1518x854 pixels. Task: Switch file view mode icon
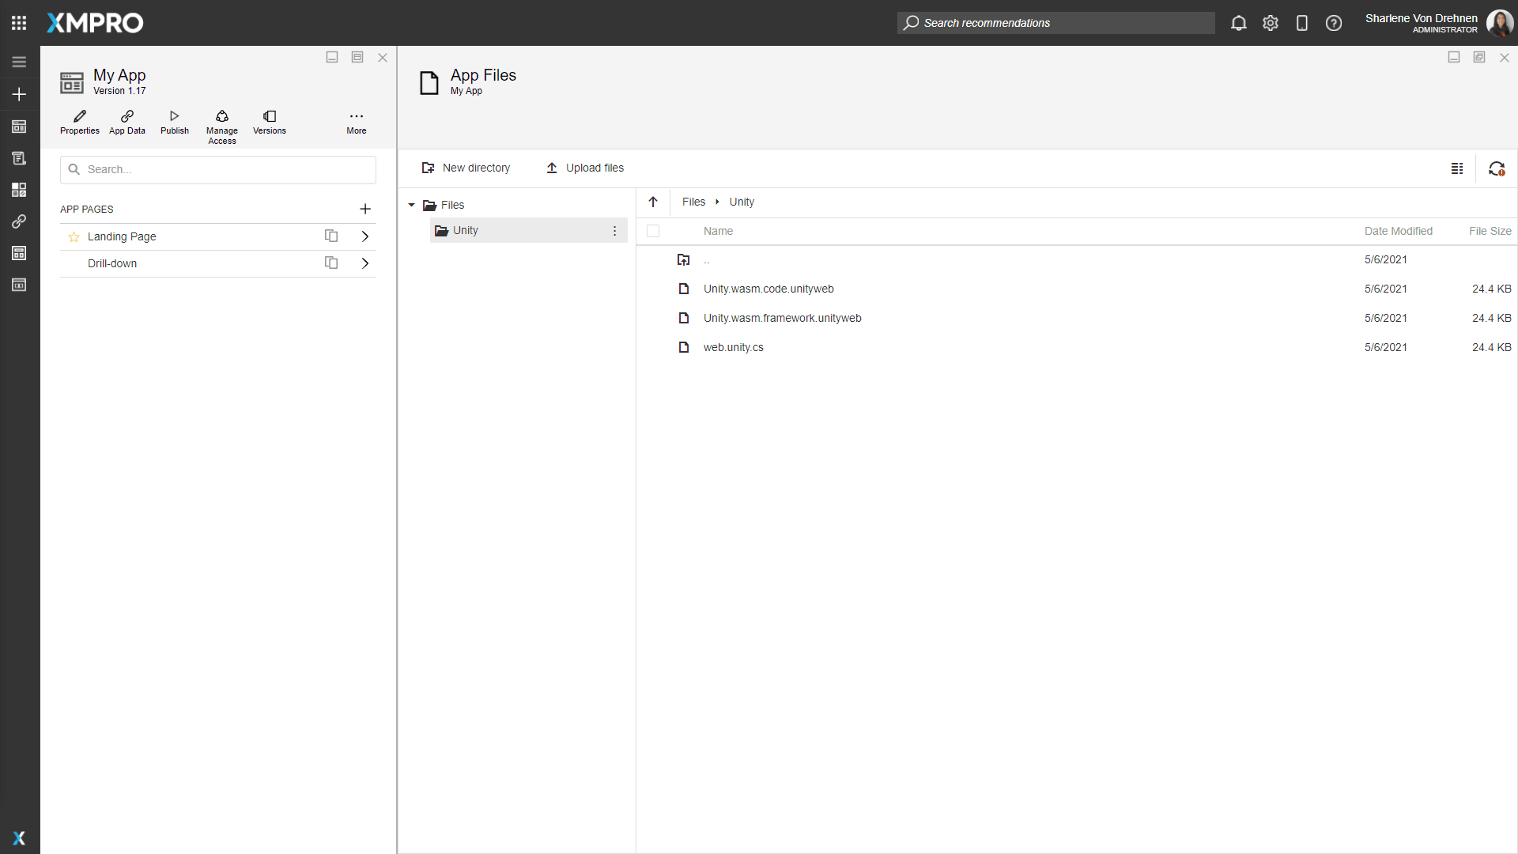click(x=1456, y=168)
